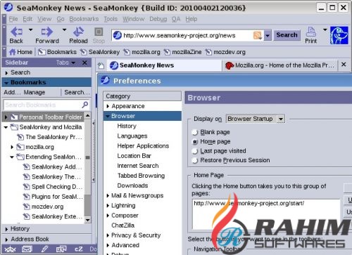352x255 pixels.
Task: Click the bookmark search magnifier icon
Action: point(85,105)
